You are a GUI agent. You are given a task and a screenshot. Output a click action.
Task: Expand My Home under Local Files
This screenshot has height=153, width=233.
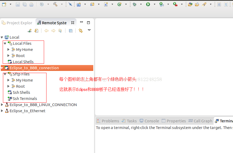coord(9,50)
